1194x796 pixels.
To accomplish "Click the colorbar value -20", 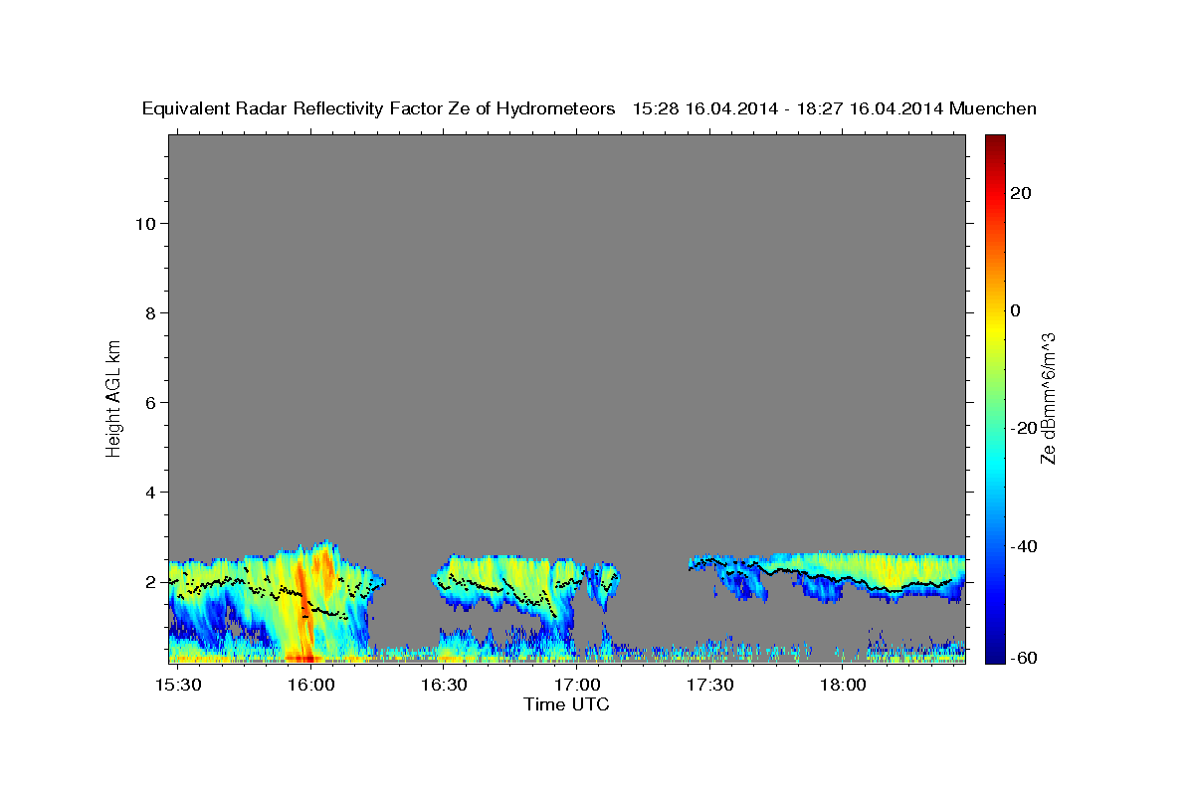I will 1022,428.
